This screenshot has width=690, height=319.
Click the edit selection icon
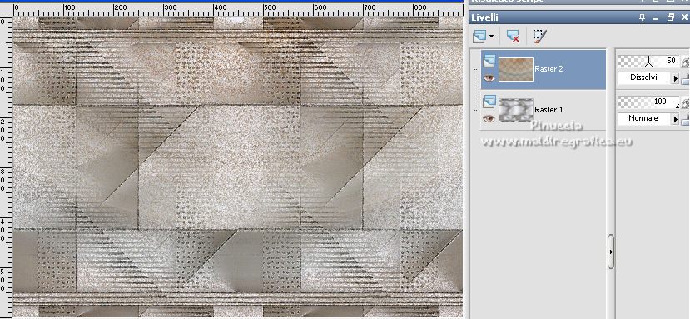pyautogui.click(x=539, y=36)
